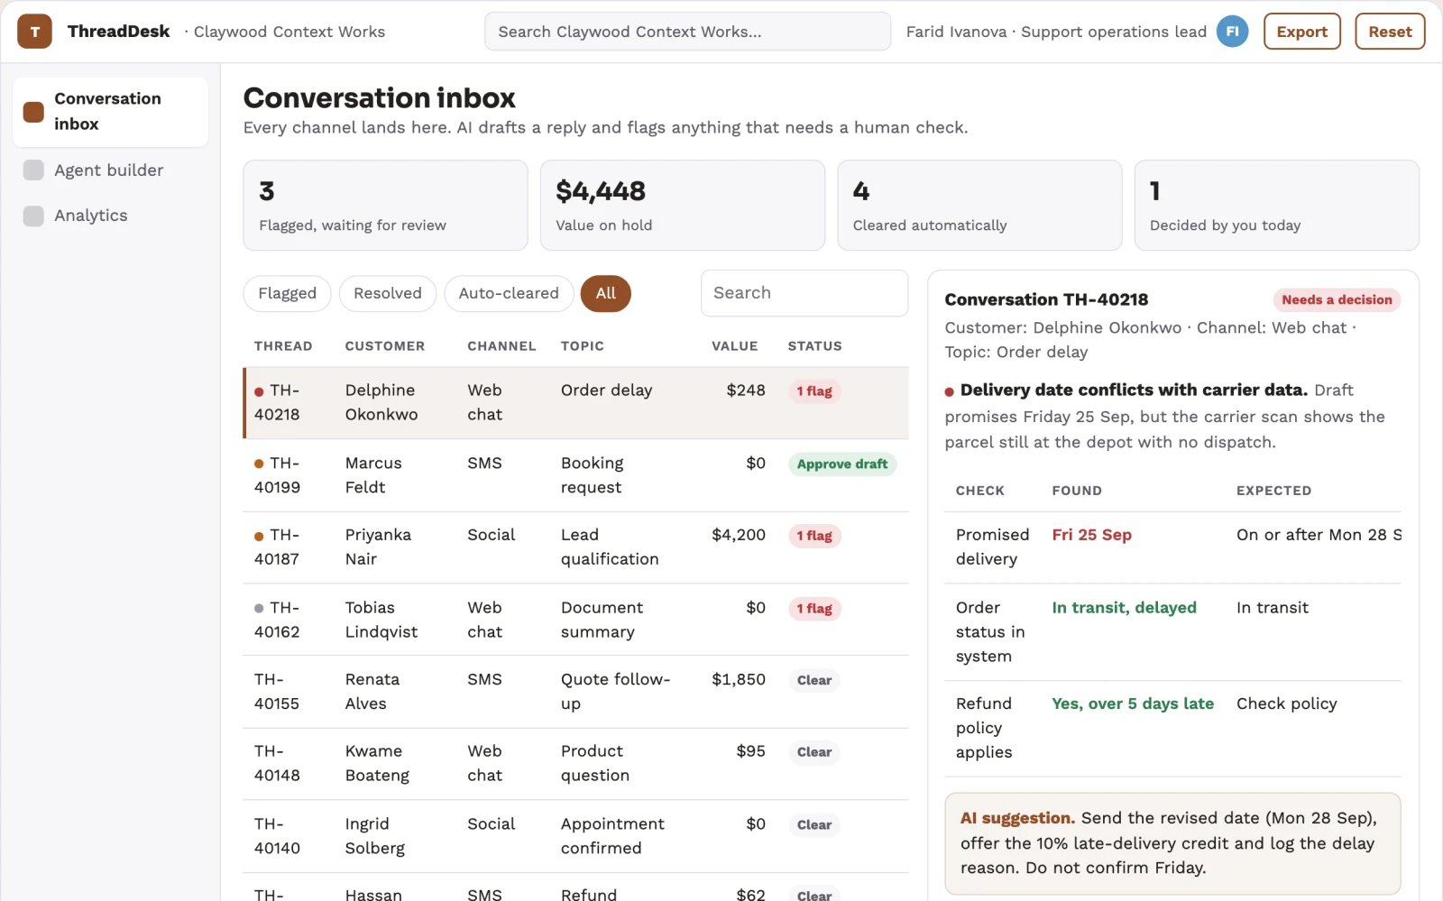Click the Flagged, waiting for review card
Viewport: 1443px width, 901px height.
385,206
